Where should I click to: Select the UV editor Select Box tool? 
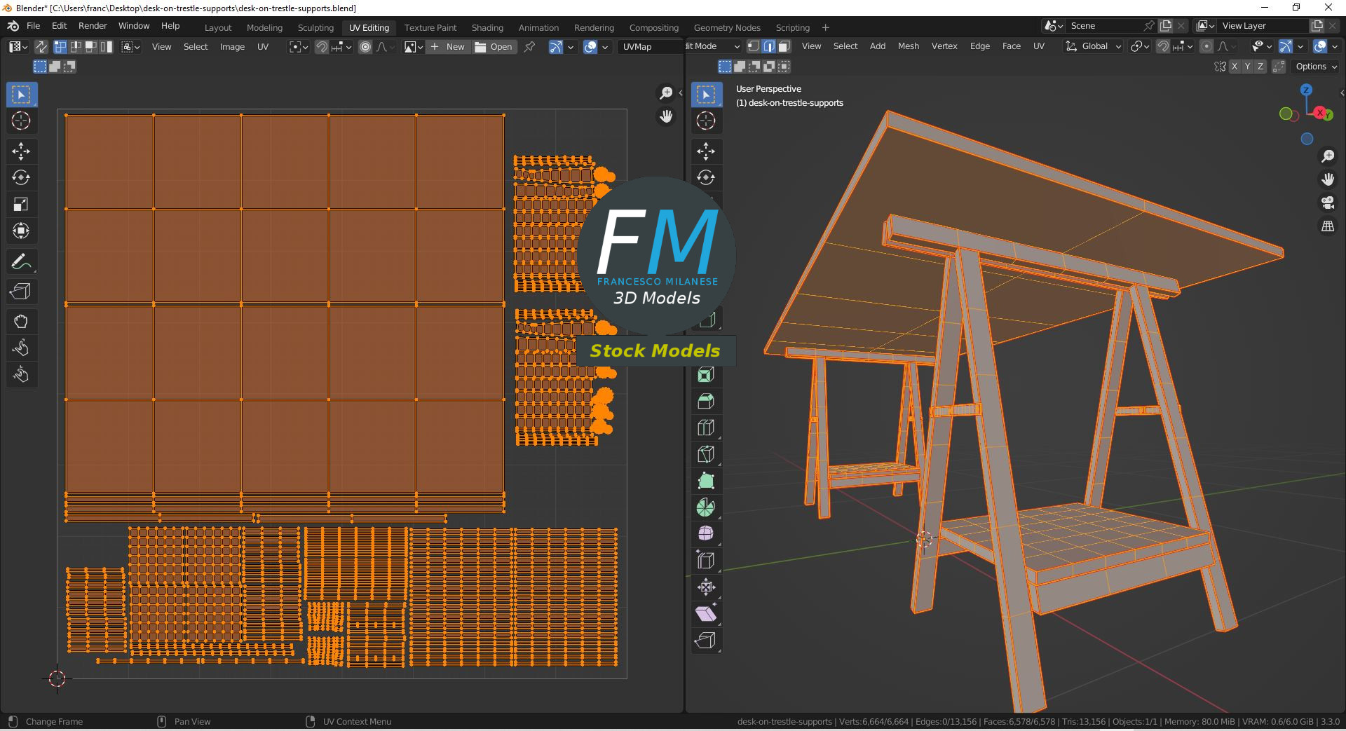tap(21, 94)
